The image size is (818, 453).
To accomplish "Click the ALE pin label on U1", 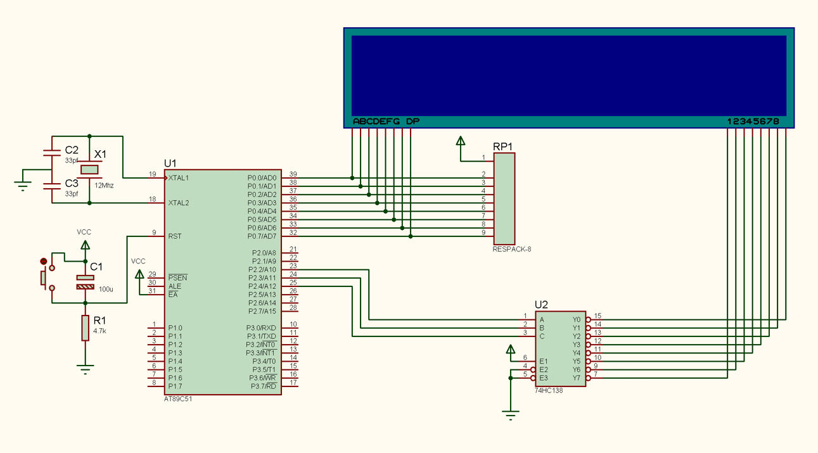I will click(x=175, y=286).
